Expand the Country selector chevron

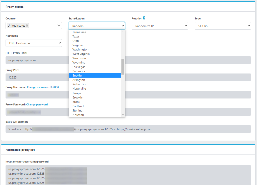click(x=59, y=26)
